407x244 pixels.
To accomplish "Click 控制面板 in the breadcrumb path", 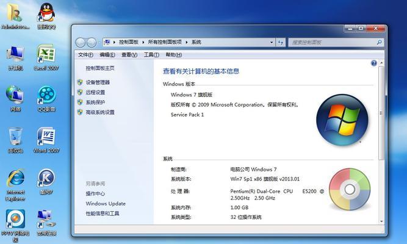I will (129, 42).
